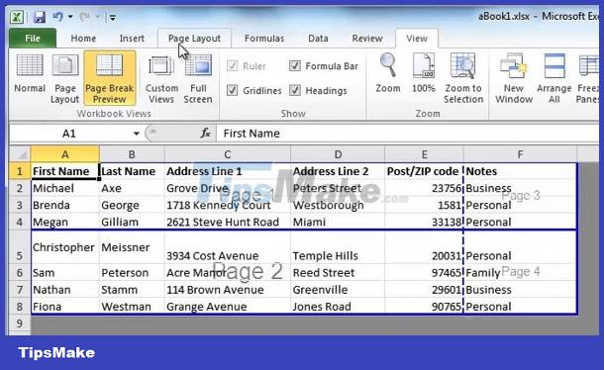Select column C header
Image resolution: width=604 pixels, height=370 pixels.
(228, 154)
